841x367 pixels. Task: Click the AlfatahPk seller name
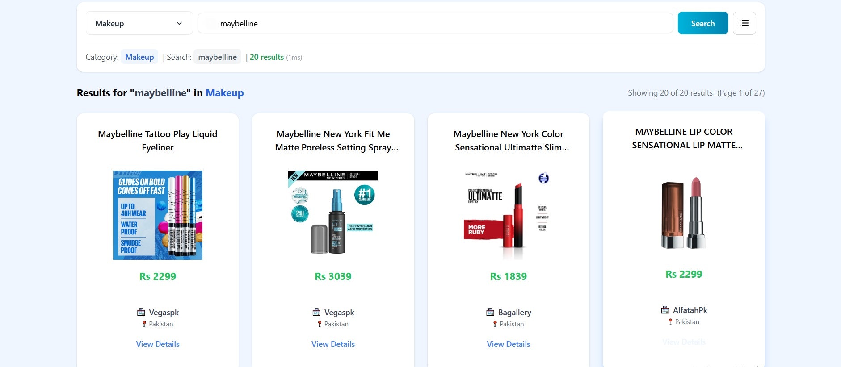[x=690, y=310]
